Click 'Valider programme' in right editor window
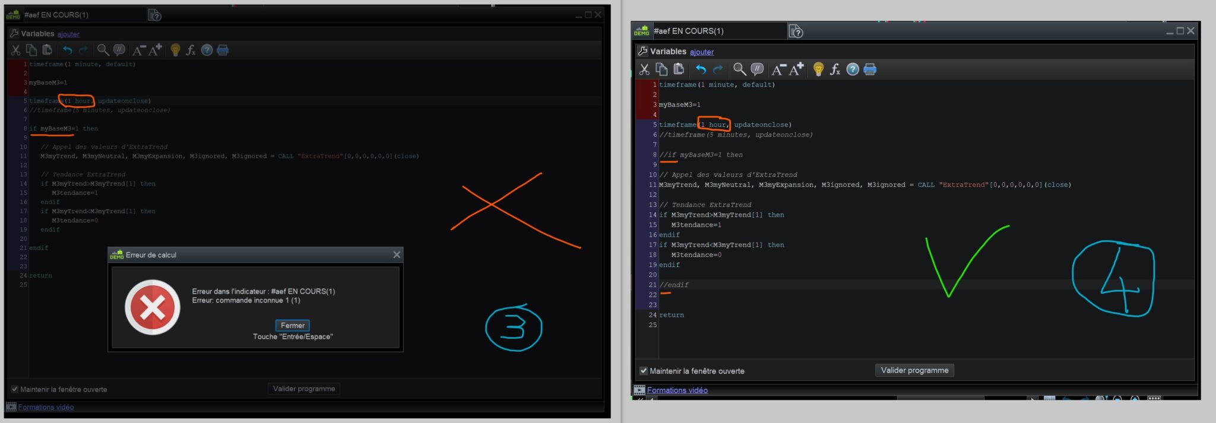The height and width of the screenshot is (423, 1216). pos(914,370)
